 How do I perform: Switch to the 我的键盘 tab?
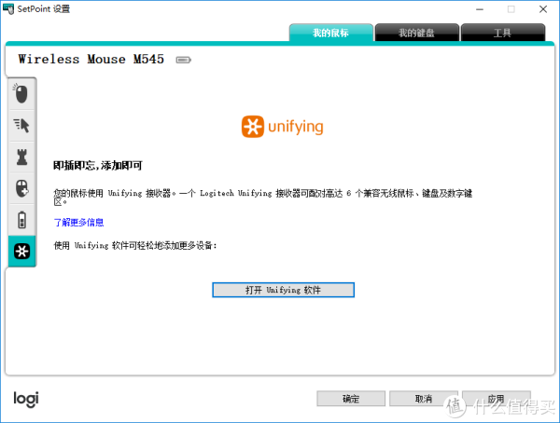[417, 33]
